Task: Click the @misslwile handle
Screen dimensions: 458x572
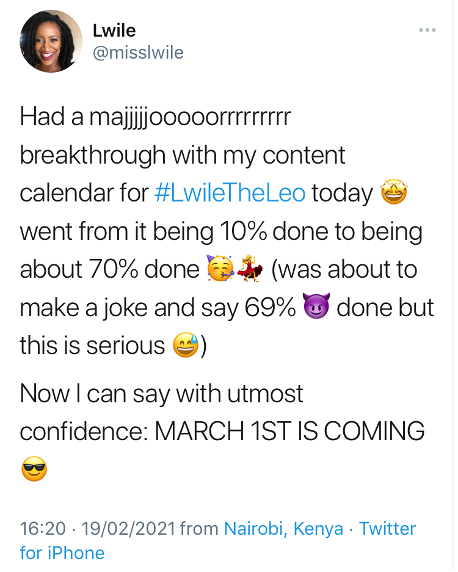Action: 138,52
